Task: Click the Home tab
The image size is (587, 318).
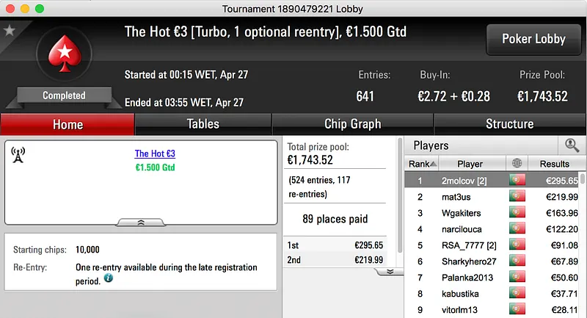Action: coord(68,124)
